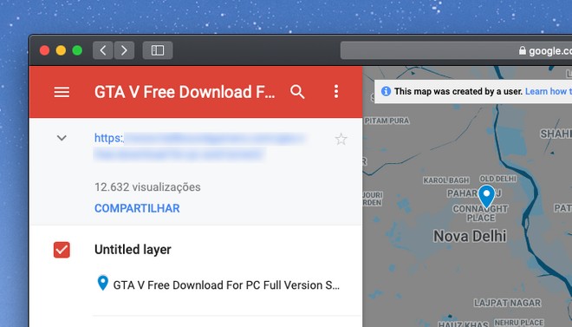Click the Learn how link

pos(548,91)
